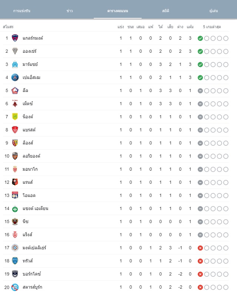This screenshot has height=295, width=237.
Task: Click the Clermont club crest icon
Action: [15, 38]
